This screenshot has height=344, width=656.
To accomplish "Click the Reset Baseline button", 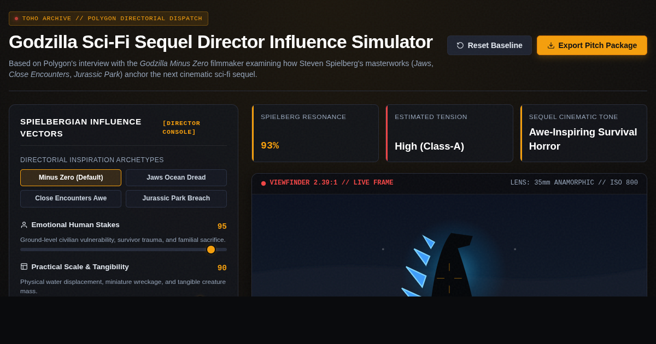I will (489, 45).
